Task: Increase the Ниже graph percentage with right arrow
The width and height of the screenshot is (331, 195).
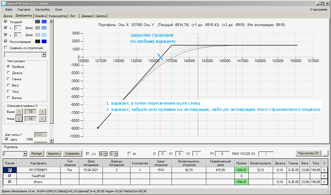Action: click(x=42, y=119)
